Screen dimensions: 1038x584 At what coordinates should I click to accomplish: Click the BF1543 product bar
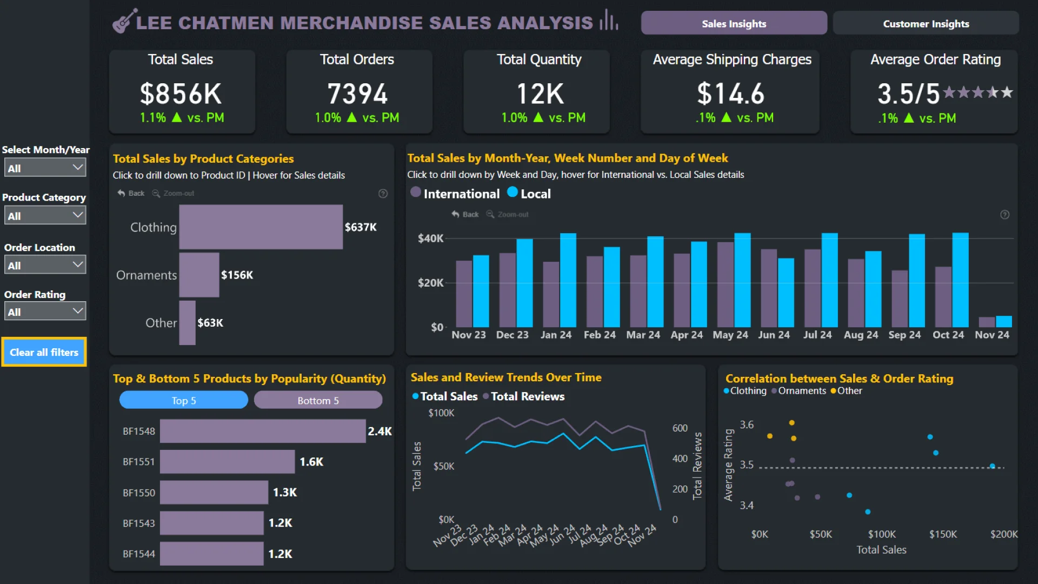(x=211, y=523)
